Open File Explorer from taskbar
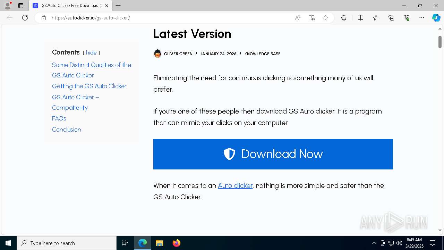 pos(160,243)
